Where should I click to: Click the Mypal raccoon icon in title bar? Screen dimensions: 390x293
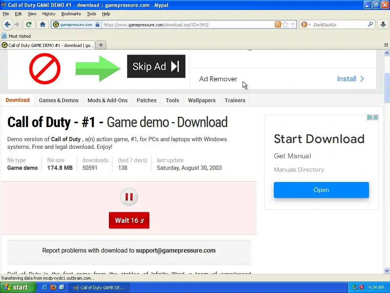tap(4, 5)
